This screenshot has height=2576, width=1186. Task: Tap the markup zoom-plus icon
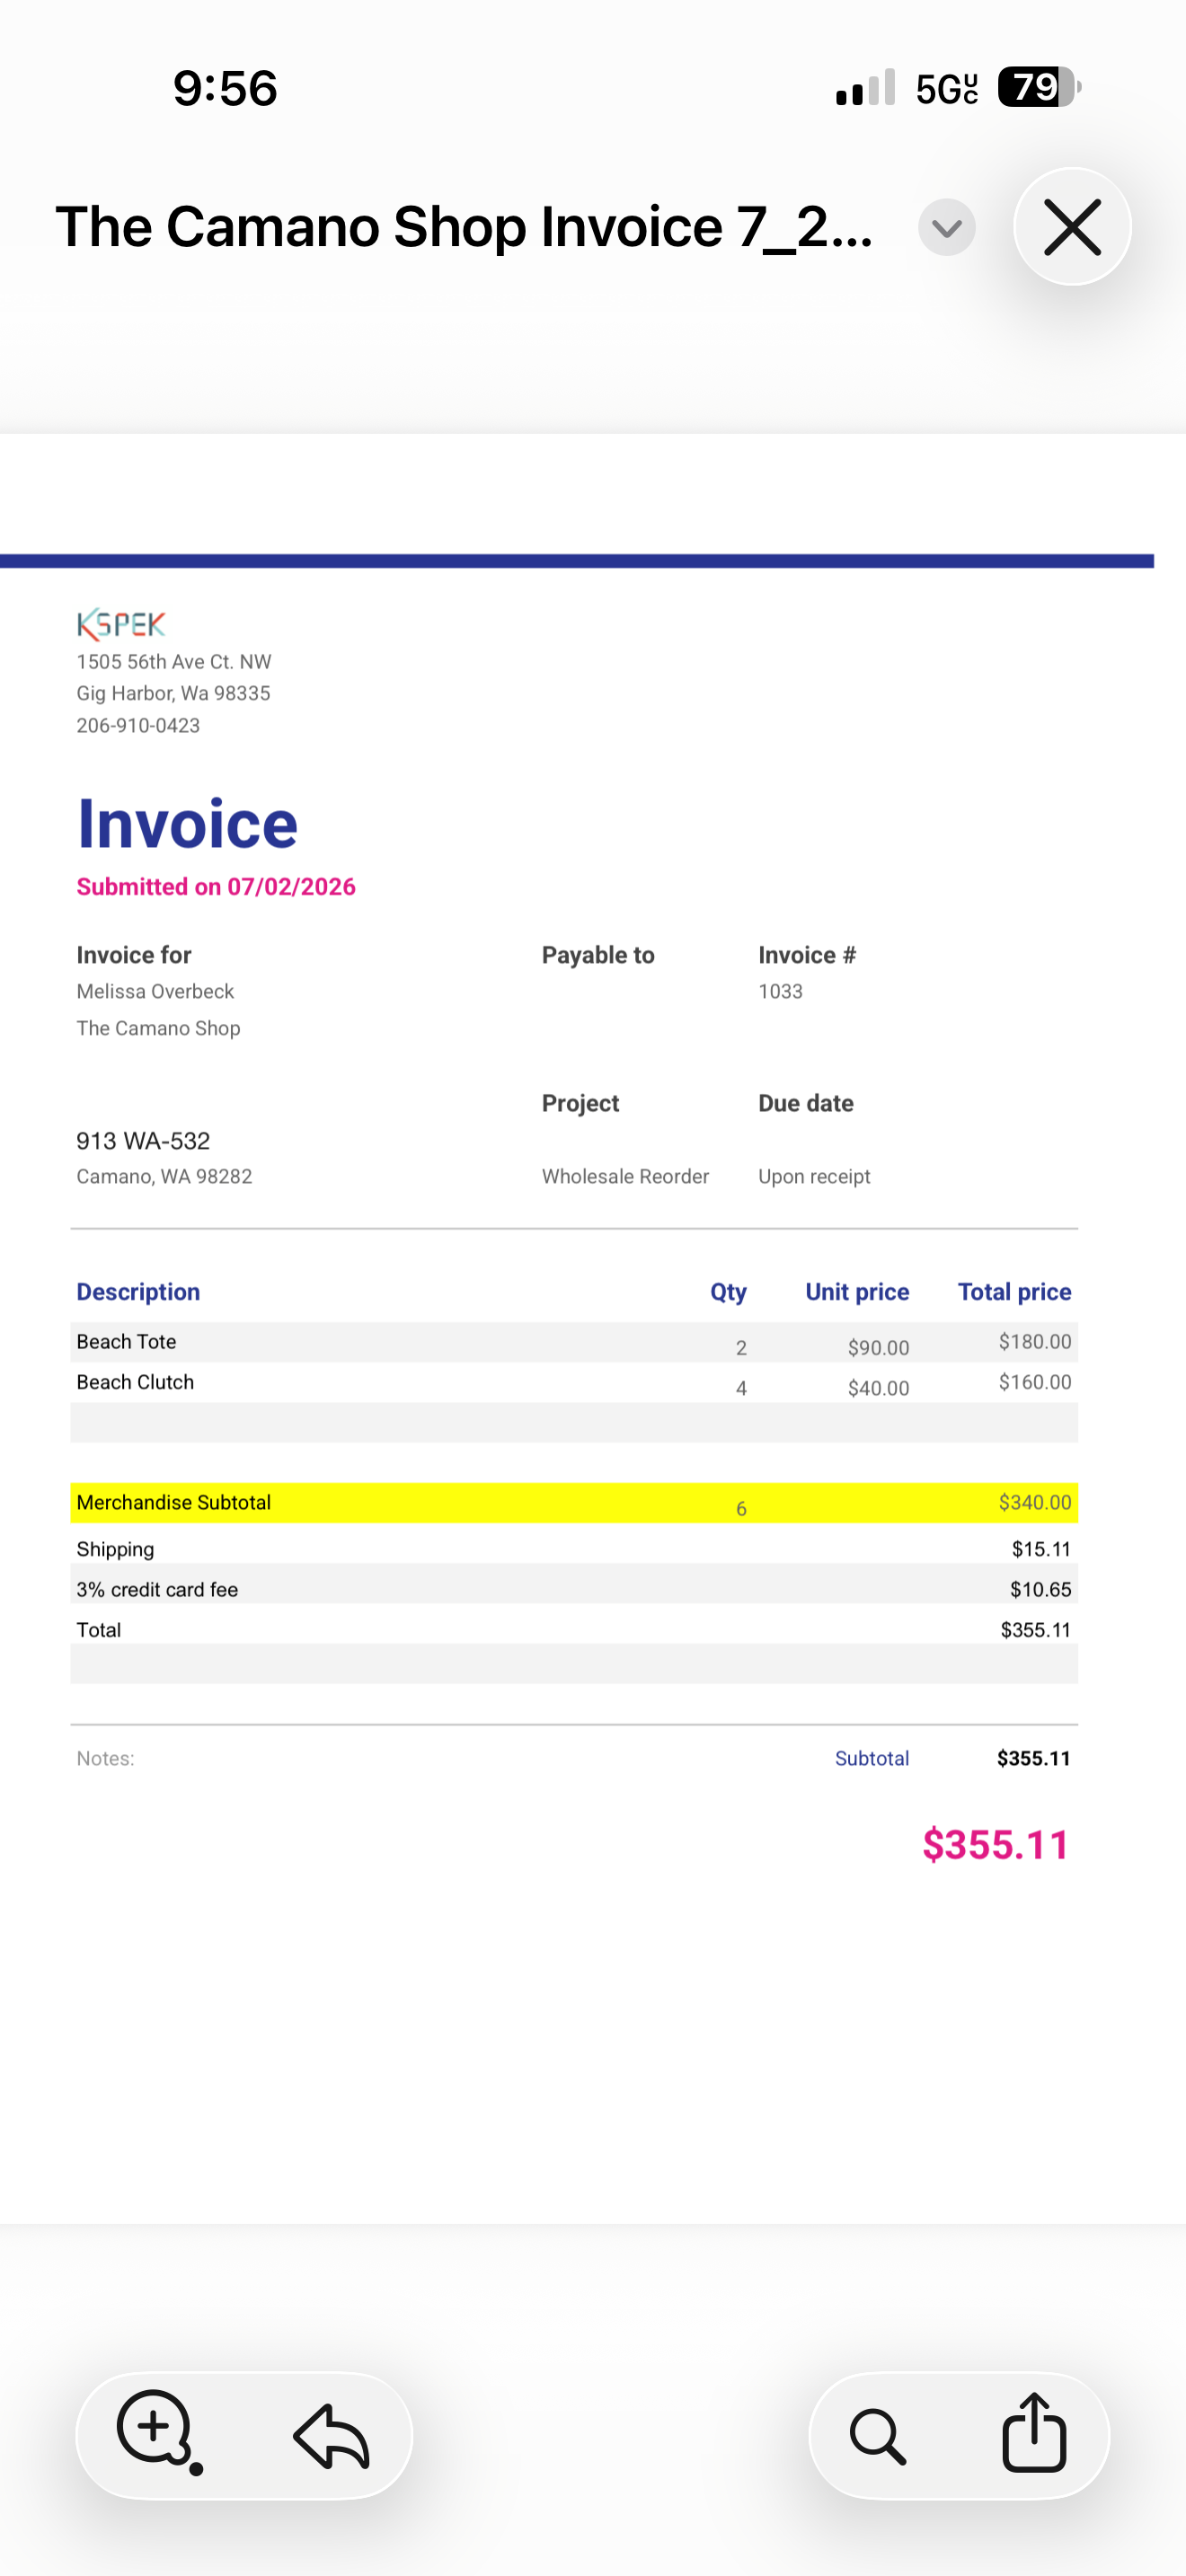coord(159,2433)
